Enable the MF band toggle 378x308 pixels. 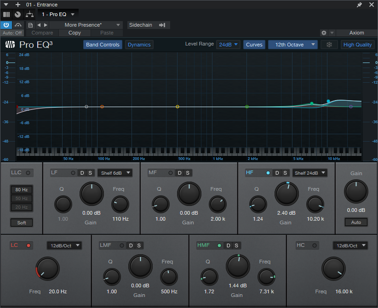(171, 173)
